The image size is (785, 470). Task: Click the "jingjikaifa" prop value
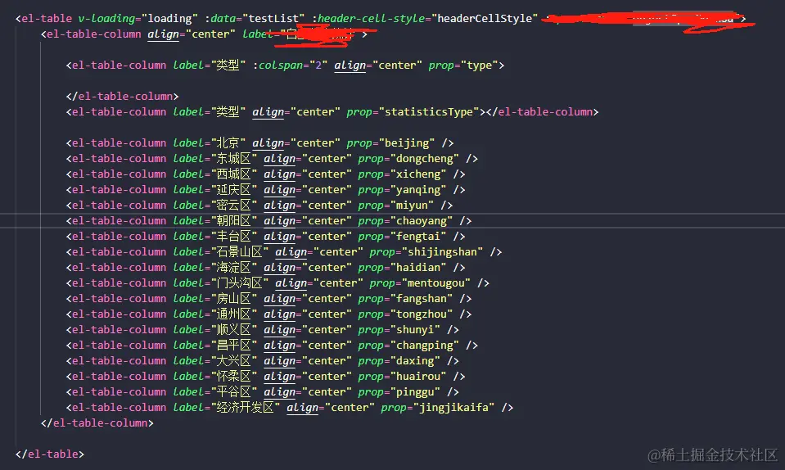[454, 406]
